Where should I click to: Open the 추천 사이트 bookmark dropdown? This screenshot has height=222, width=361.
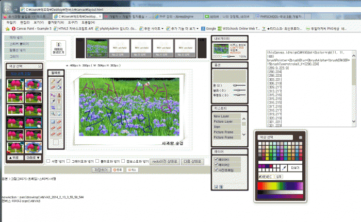click(152, 29)
